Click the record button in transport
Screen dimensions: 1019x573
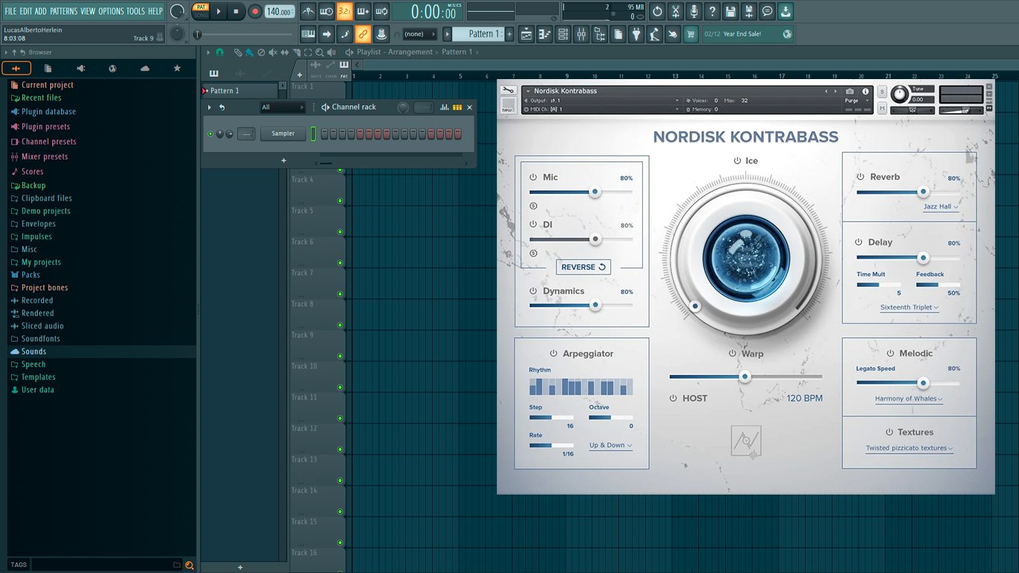coord(255,11)
